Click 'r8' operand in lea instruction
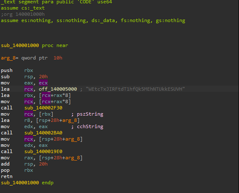Screen dimensions: 239x193 point(27,120)
